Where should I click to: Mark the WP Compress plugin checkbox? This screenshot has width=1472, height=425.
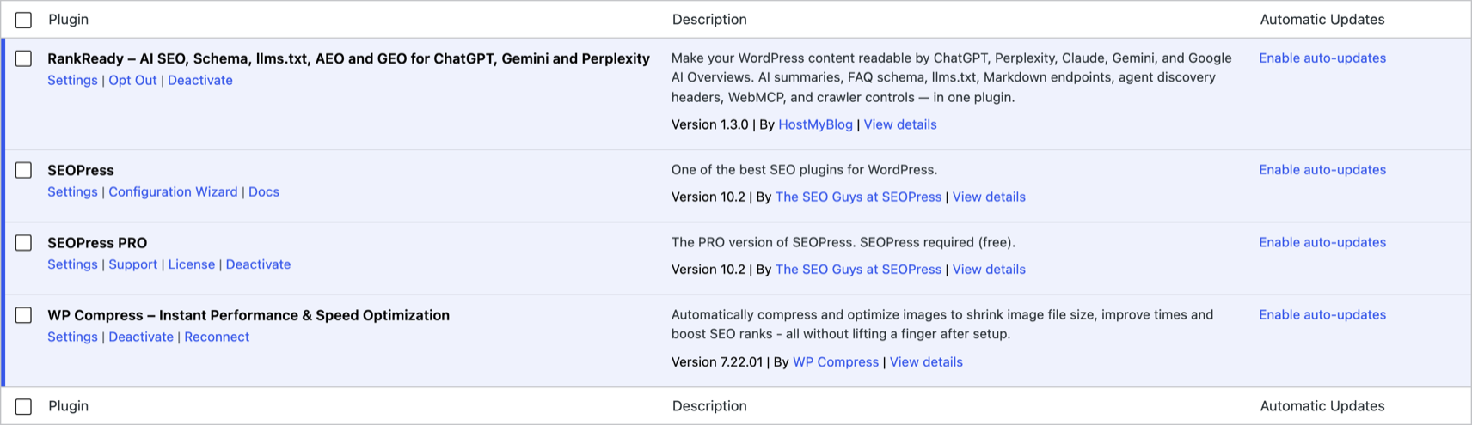[24, 315]
